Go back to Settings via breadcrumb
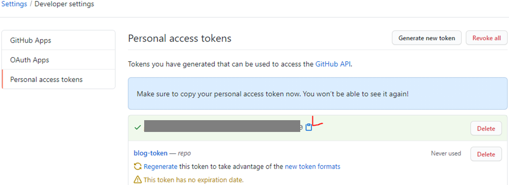The image size is (509, 185). (x=14, y=4)
